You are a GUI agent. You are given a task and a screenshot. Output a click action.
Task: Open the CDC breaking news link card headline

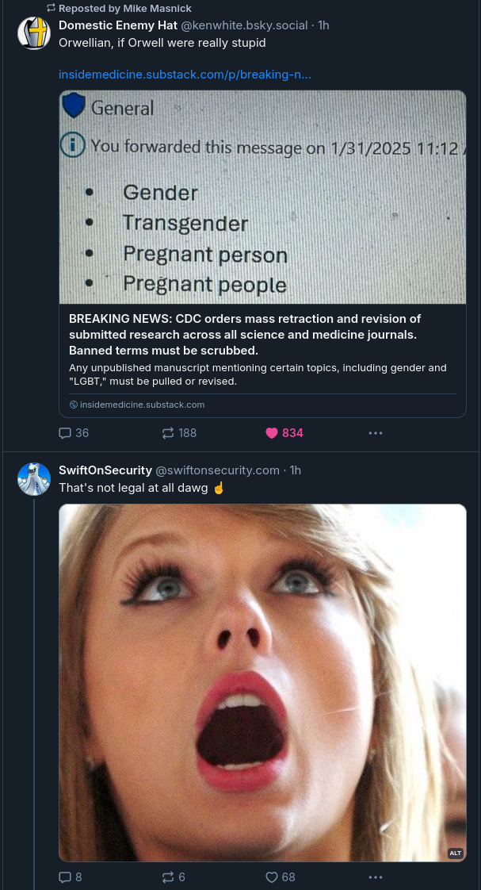coord(246,334)
